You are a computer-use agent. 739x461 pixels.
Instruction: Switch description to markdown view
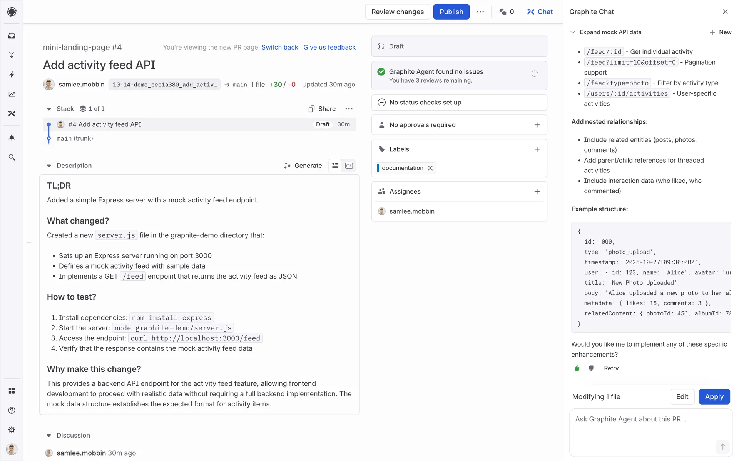point(349,166)
